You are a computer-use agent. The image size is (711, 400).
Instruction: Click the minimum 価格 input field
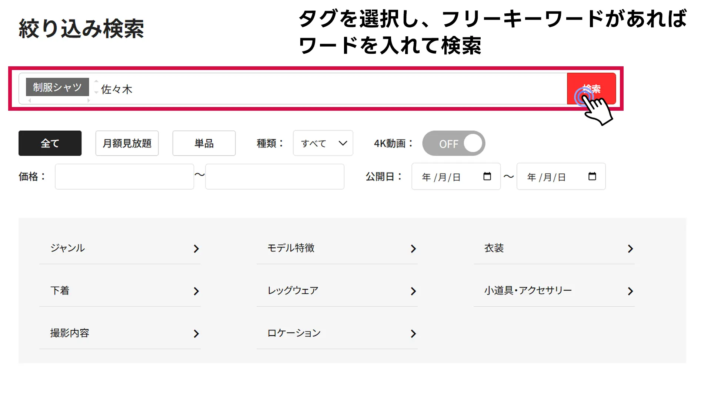pos(124,177)
